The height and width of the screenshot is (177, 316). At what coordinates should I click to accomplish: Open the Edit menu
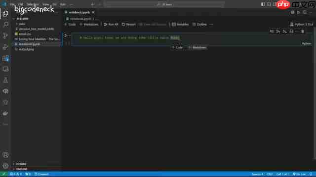(x=21, y=4)
